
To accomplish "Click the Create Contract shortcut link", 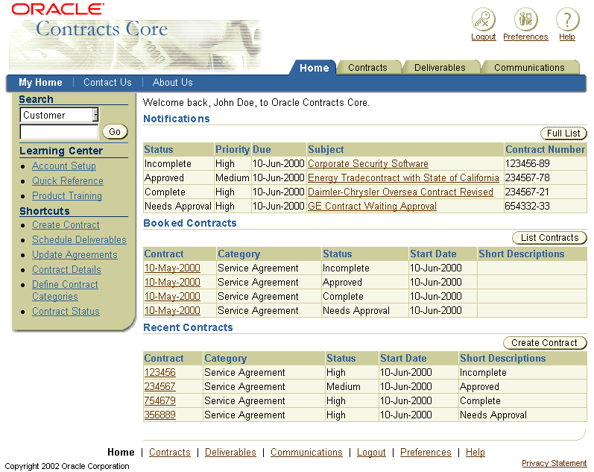I will [66, 225].
